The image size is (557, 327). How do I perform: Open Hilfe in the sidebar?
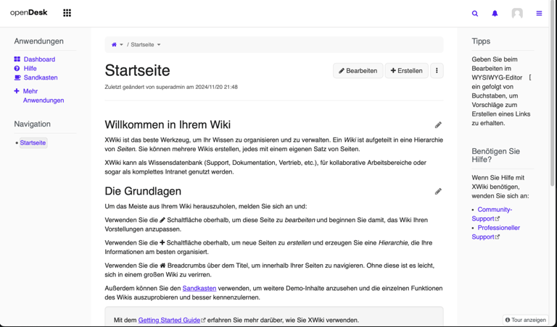point(30,69)
